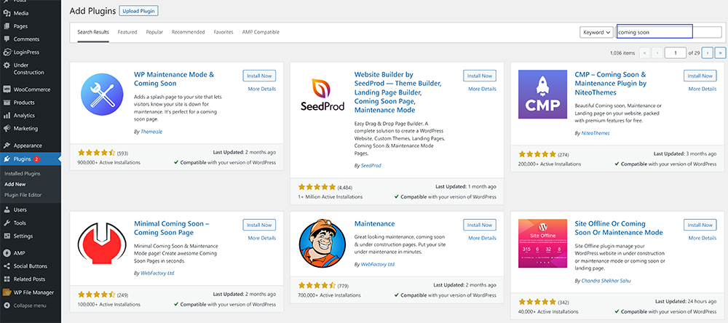The width and height of the screenshot is (728, 323).
Task: Go to next page of results
Action: pos(707,53)
